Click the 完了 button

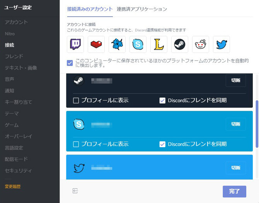click(x=234, y=191)
